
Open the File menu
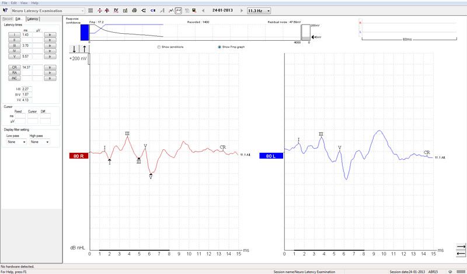tap(5, 3)
